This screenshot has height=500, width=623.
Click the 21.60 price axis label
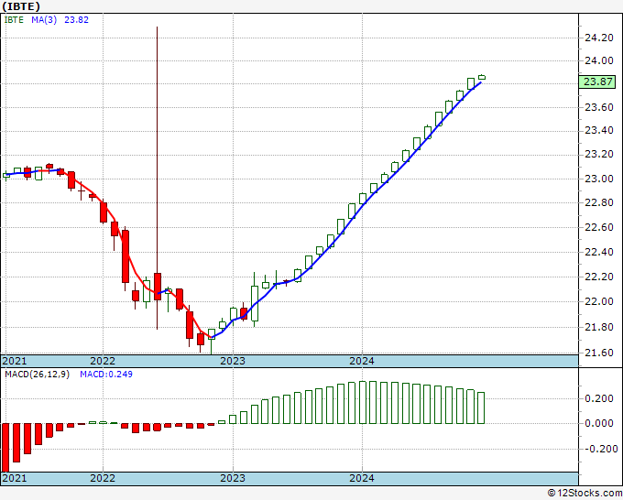coord(599,353)
